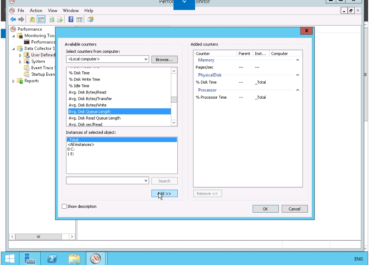Screen dimensions: 369x265
Task: Select Avg. Disk Read Queue Length counter
Action: tap(95, 118)
